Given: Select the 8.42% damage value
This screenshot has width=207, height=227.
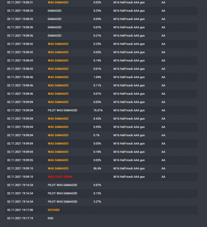Looking at the screenshot, I should (97, 119).
